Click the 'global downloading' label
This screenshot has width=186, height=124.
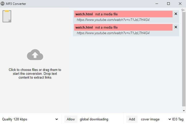pyautogui.click(x=94, y=119)
